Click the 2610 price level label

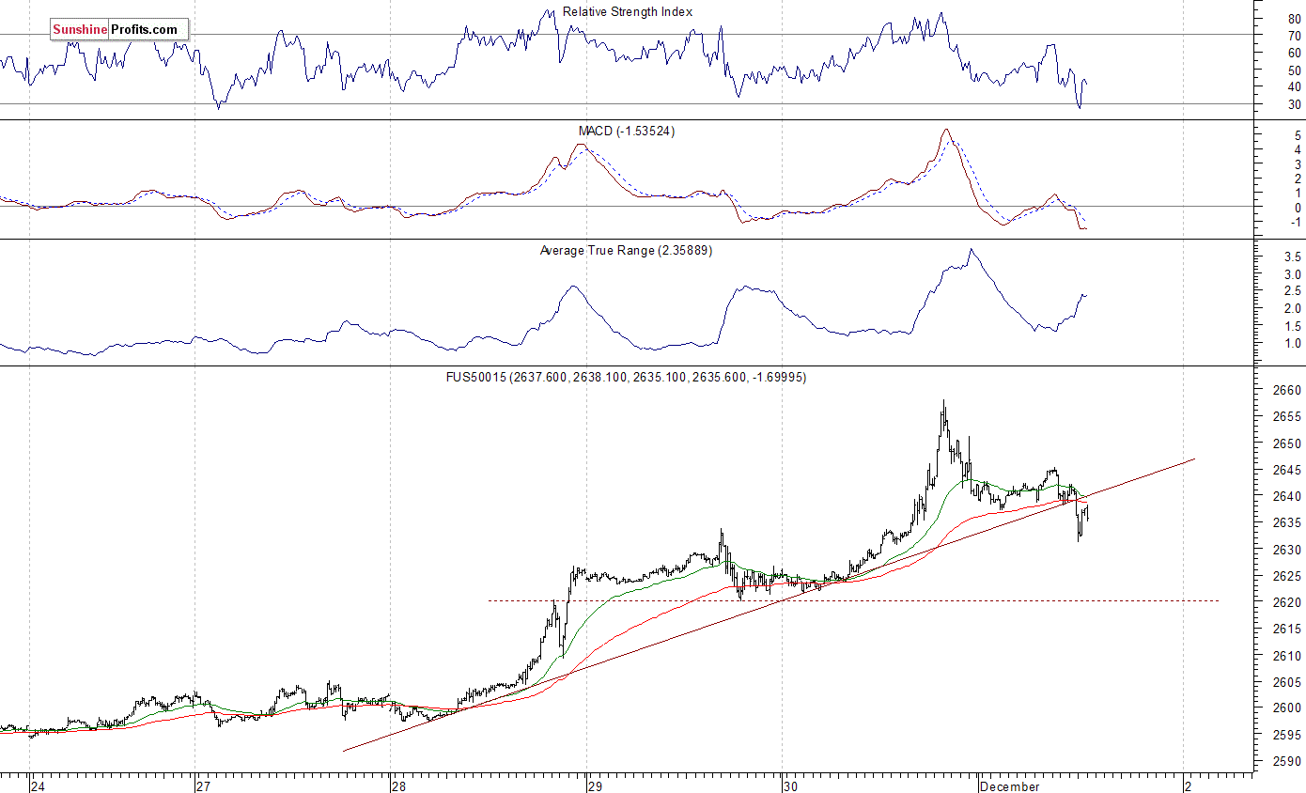point(1286,656)
